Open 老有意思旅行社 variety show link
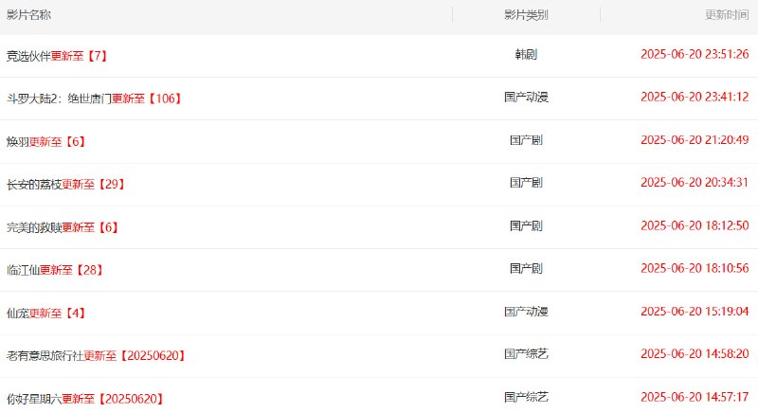The image size is (758, 413). pos(95,355)
